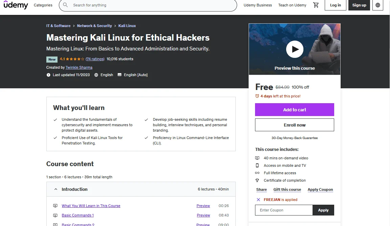390x226 pixels.
Task: Click the last updated badge icon
Action: (48, 75)
